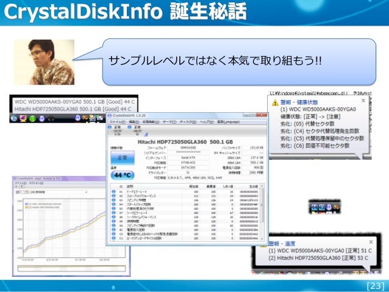Click the status icon for attribute 01
Viewport: 389px width, 292px height.
[113, 191]
